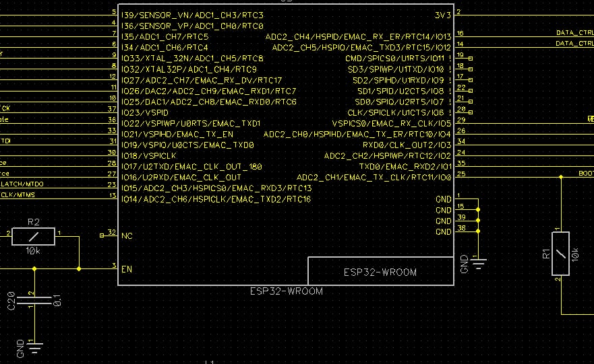
Task: Select the IO18/VSPICLK pin label
Action: pyautogui.click(x=149, y=155)
